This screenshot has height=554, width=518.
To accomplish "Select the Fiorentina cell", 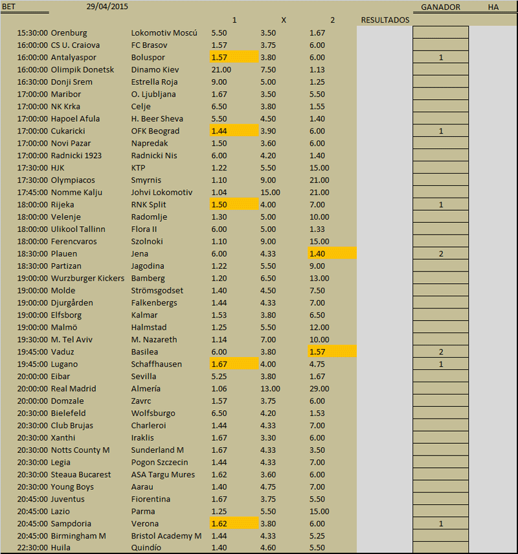I will point(151,499).
